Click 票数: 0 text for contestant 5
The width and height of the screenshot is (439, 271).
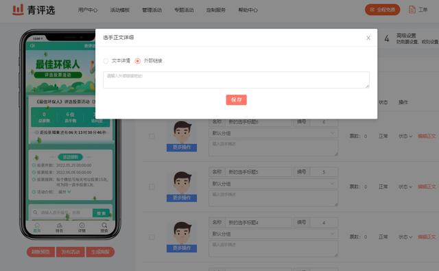click(x=358, y=187)
